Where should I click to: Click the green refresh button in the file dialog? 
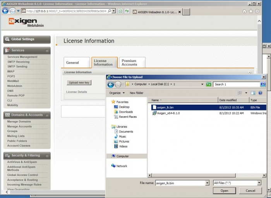209,84
